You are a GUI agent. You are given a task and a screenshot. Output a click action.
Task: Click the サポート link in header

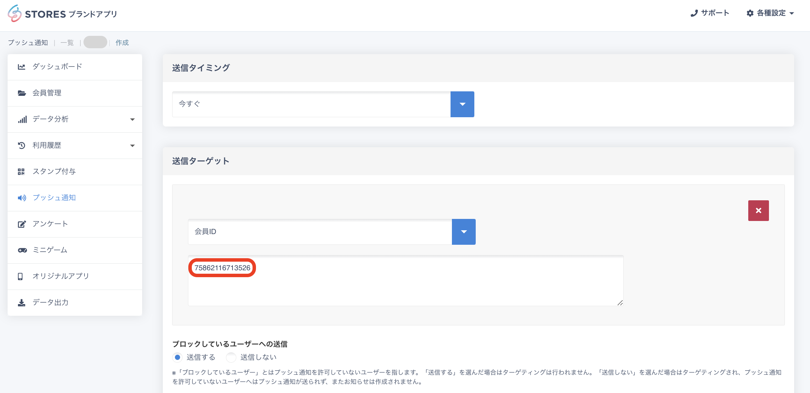(710, 13)
